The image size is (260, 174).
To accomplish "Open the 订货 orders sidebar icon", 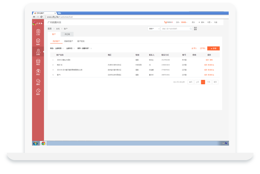I will [38, 32].
